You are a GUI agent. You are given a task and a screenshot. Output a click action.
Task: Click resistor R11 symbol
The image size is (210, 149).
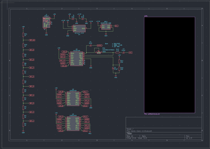pos(23,35)
